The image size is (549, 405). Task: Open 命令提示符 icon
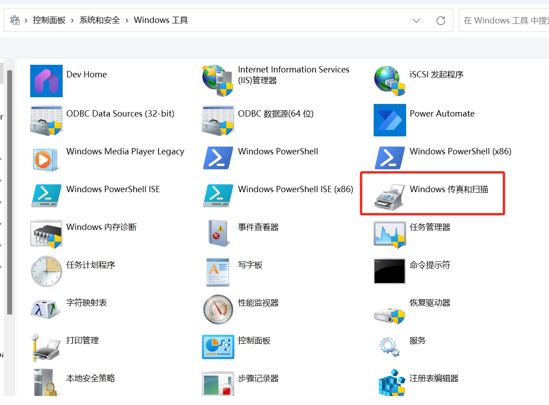pyautogui.click(x=389, y=271)
